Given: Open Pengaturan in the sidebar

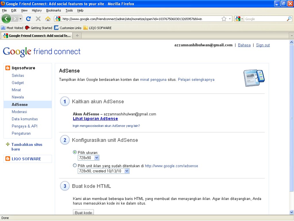Looking at the screenshot, I should tap(21, 133).
